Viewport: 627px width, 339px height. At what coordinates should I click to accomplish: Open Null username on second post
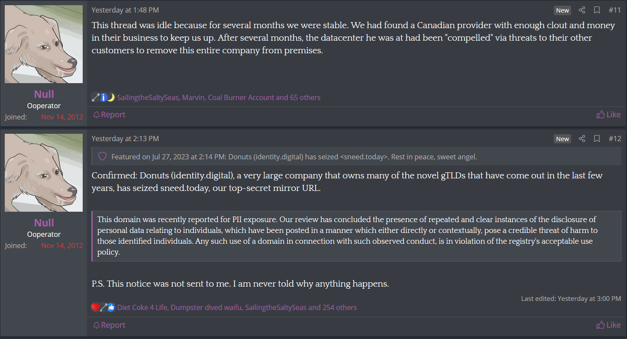pos(44,223)
